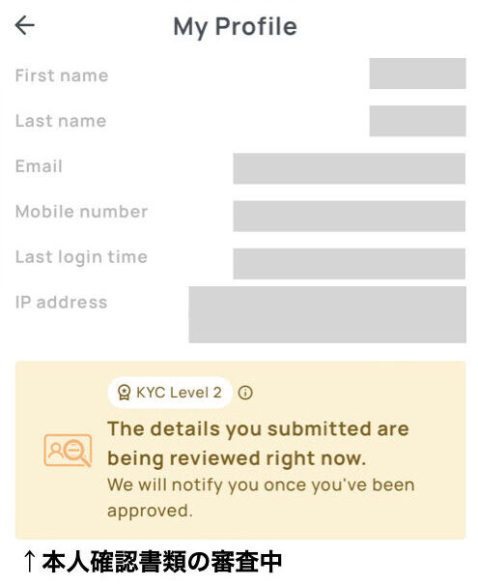Click the My Profile title
The height and width of the screenshot is (587, 478).
point(235,27)
